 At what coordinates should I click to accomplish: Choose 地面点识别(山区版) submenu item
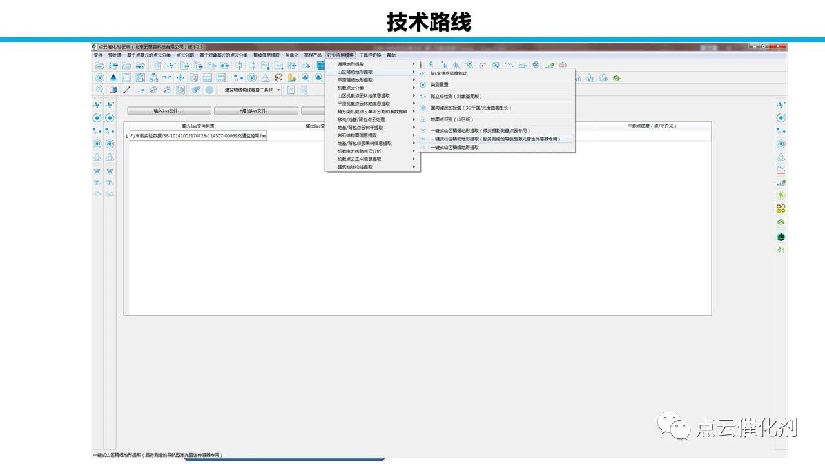click(x=496, y=119)
